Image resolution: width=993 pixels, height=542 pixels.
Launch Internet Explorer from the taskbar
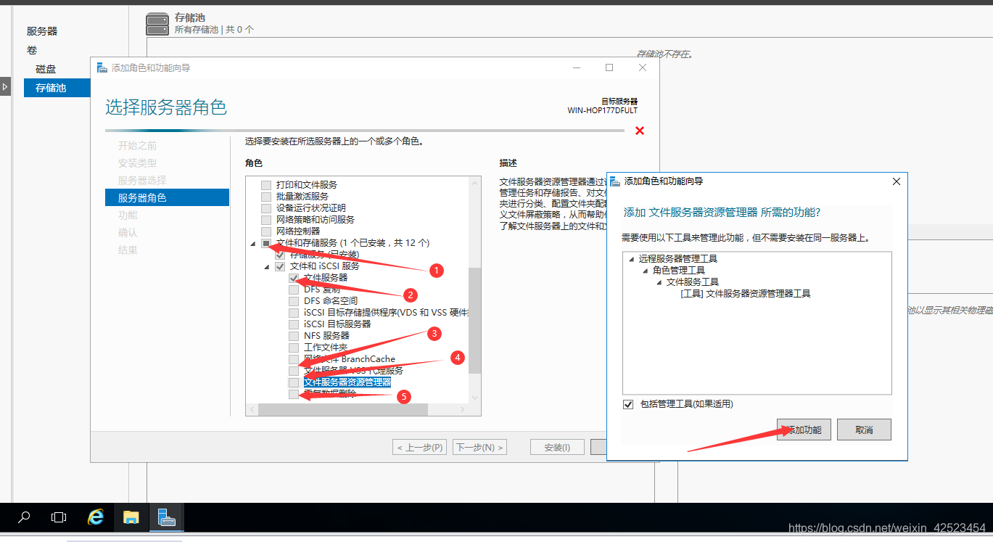[95, 517]
